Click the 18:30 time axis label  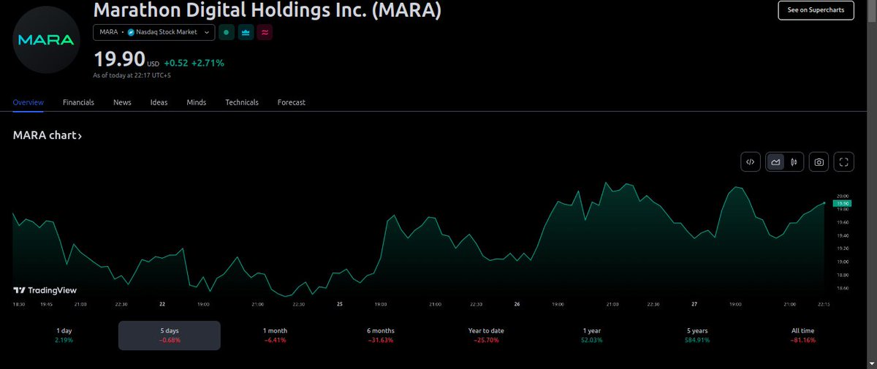[19, 304]
